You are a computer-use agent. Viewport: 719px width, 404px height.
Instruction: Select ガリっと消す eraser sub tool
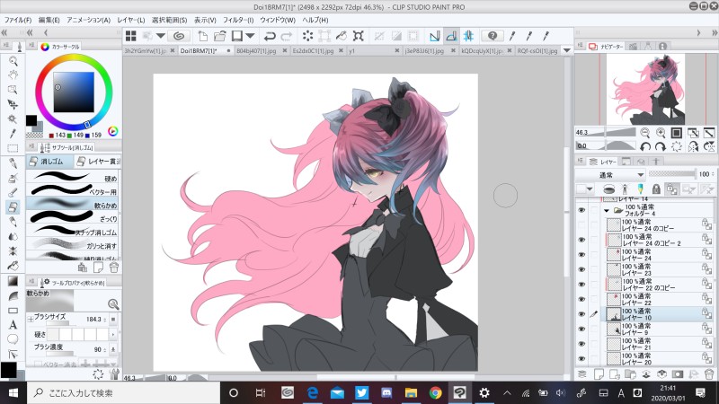point(74,245)
